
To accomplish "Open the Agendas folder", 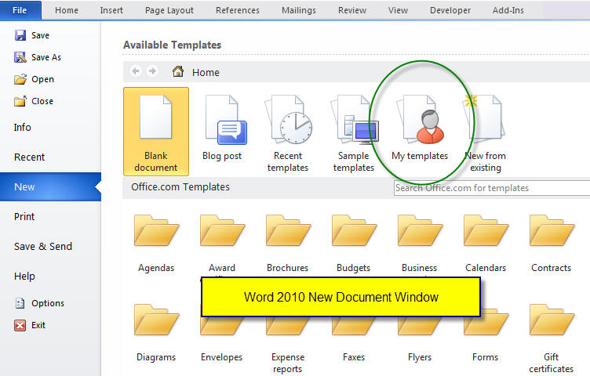I will click(x=156, y=230).
